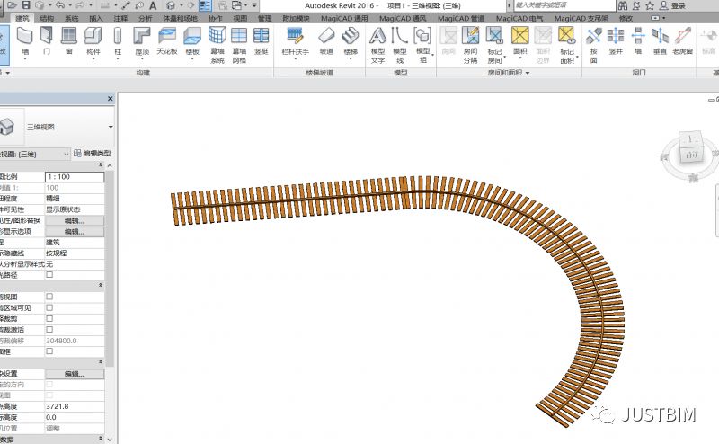Viewport: 719px width, 444px height.
Task: Toggle the 区域可见 checkbox
Action: [x=49, y=307]
